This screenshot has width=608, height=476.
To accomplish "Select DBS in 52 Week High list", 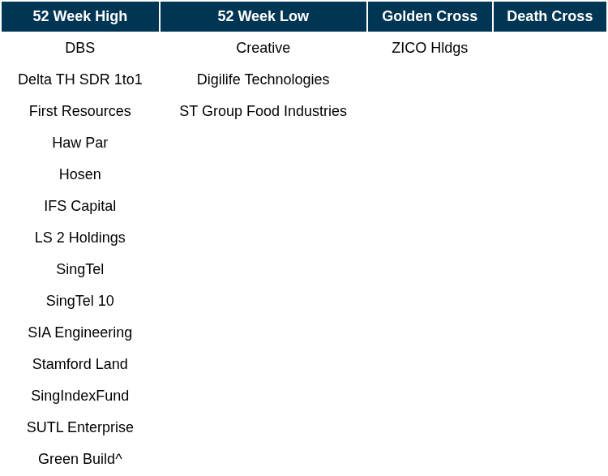I will [x=80, y=48].
